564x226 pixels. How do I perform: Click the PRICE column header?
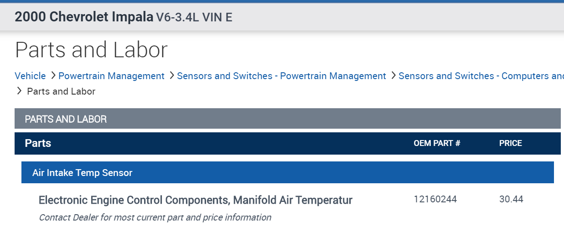tap(510, 143)
